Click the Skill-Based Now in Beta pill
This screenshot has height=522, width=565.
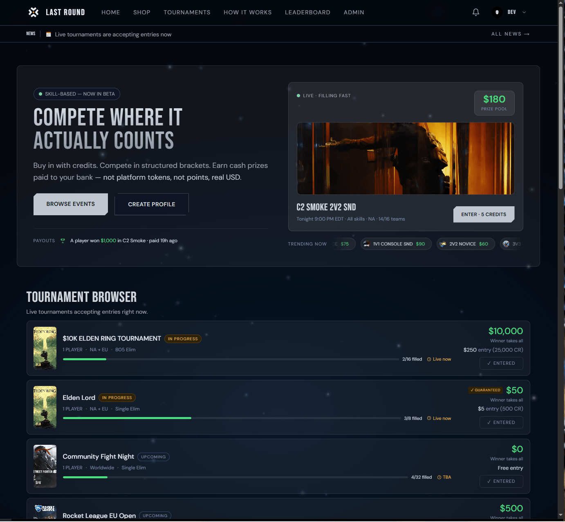tap(77, 94)
